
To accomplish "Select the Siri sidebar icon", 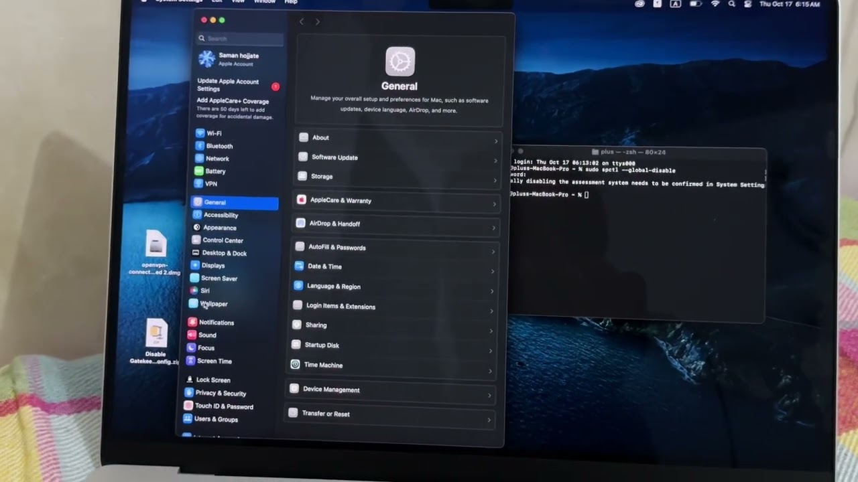I will pos(194,291).
